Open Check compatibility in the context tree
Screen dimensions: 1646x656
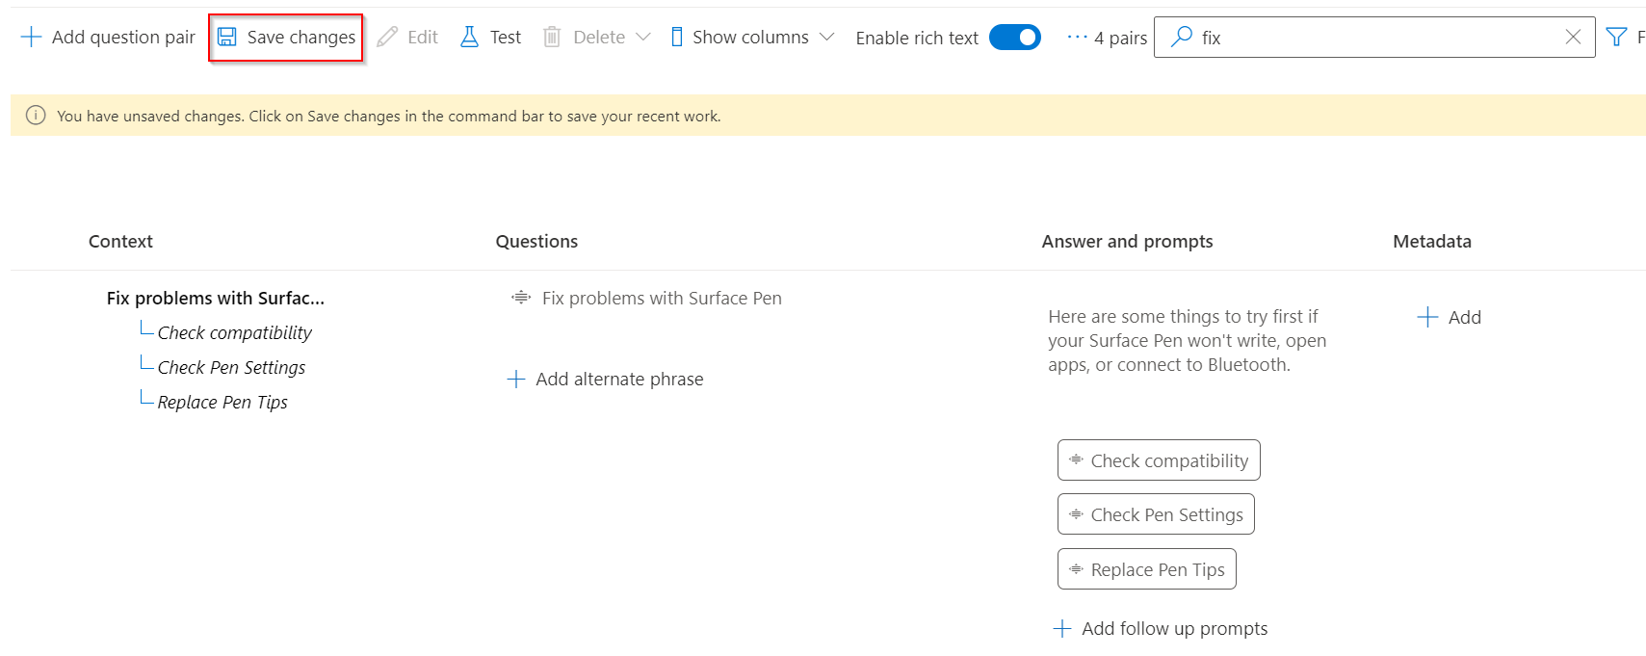234,333
